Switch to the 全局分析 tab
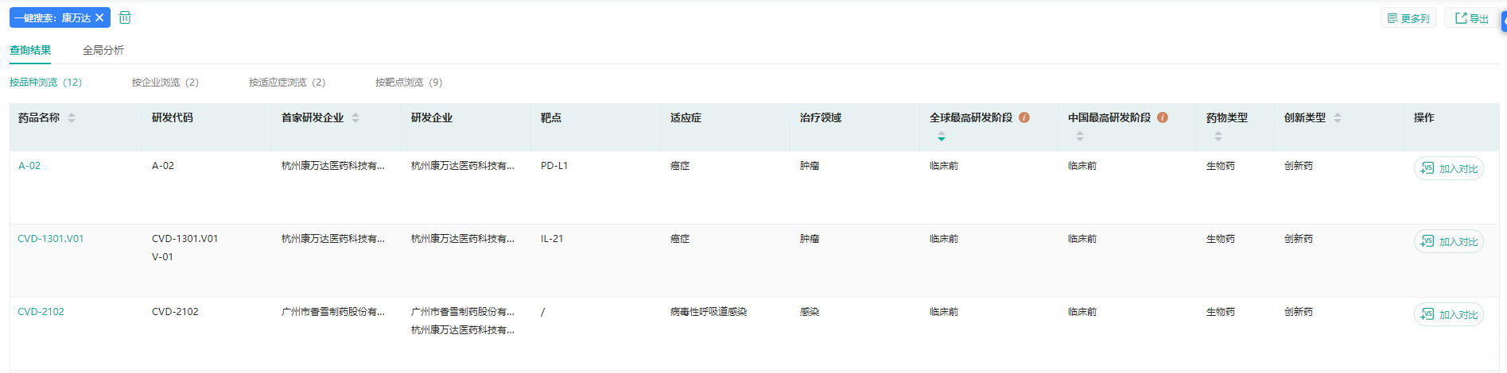Screen dimensions: 1507x373 [103, 50]
